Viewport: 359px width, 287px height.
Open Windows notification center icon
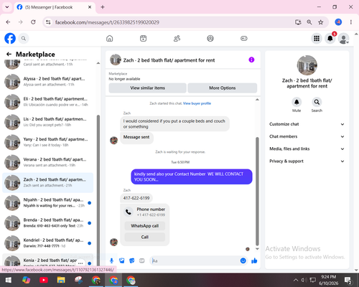(x=348, y=280)
